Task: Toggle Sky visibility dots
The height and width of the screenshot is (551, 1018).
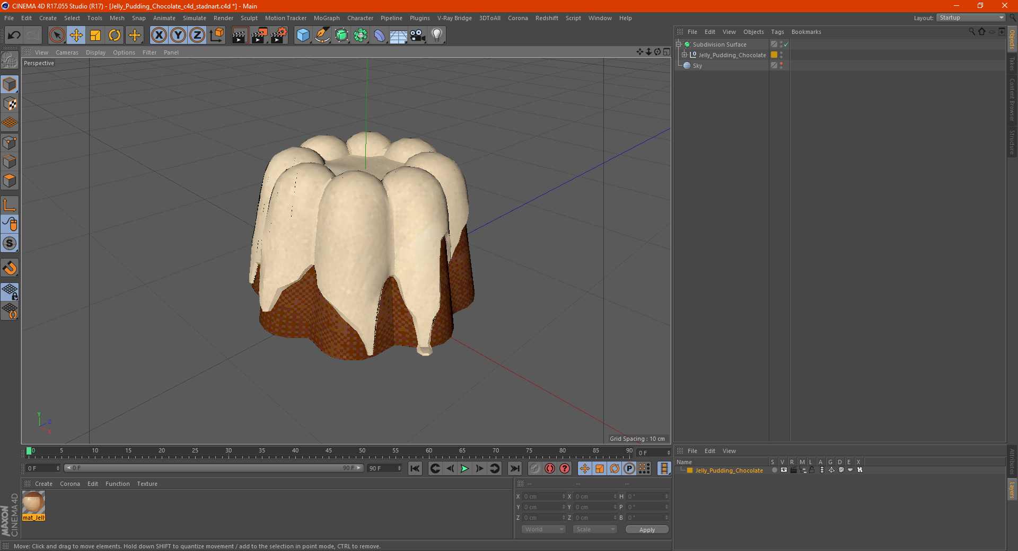Action: (781, 66)
